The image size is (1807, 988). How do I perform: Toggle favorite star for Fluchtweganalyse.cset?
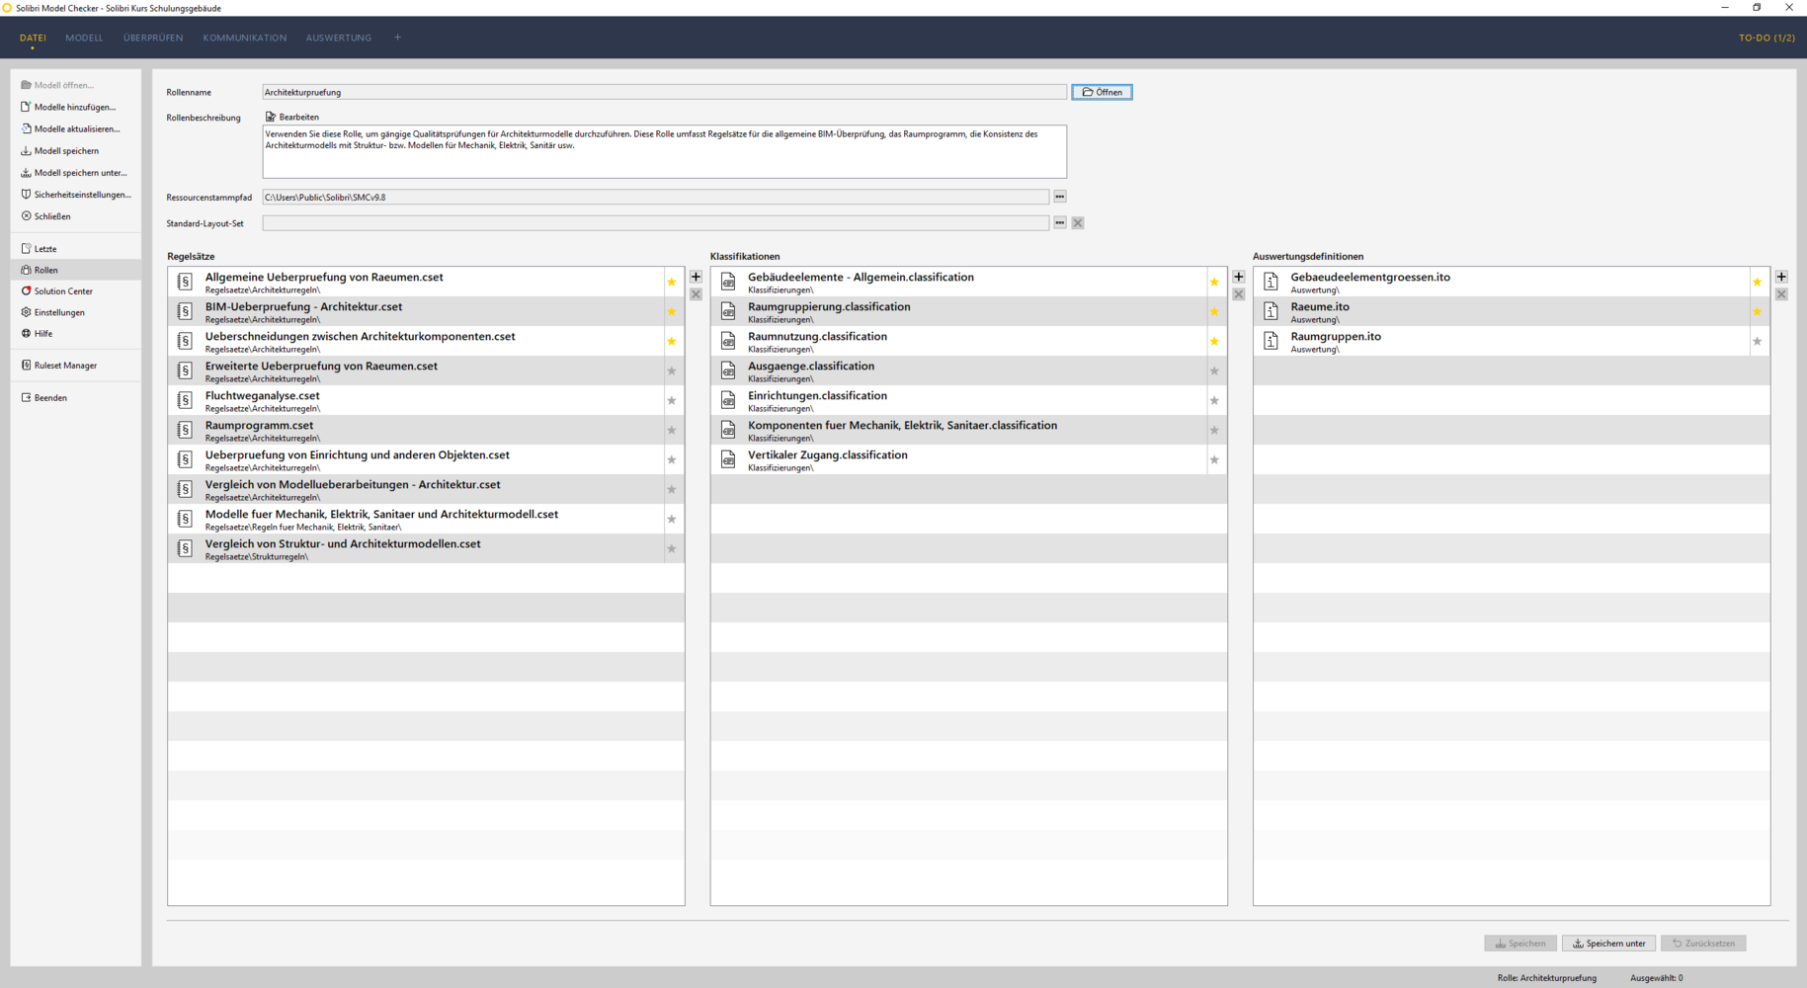click(x=672, y=401)
